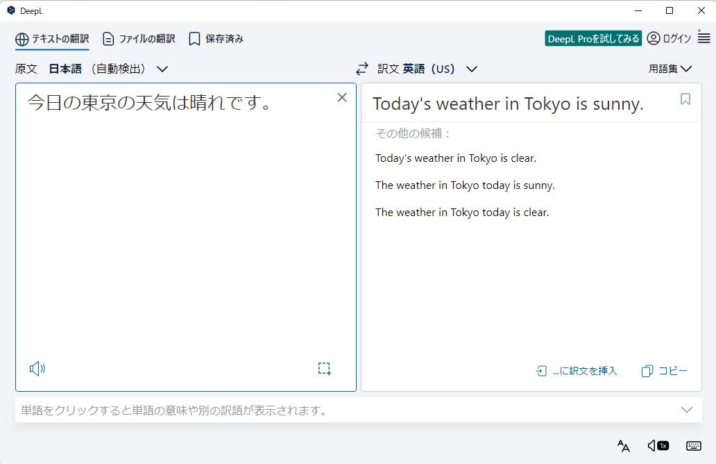Click the 日本語 source language label

(x=65, y=69)
